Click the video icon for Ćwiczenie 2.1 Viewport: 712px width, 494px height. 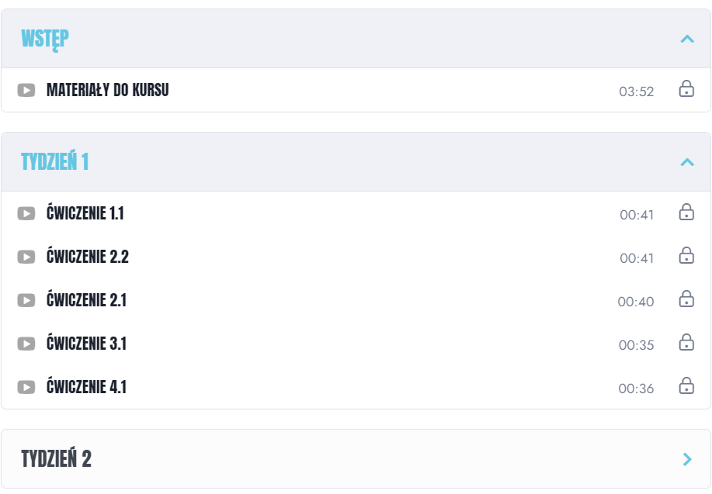click(26, 300)
